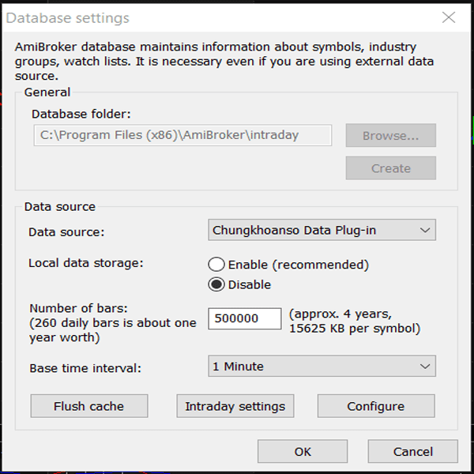The width and height of the screenshot is (474, 474).
Task: Click the 'Database folder:' label
Action: point(81,114)
